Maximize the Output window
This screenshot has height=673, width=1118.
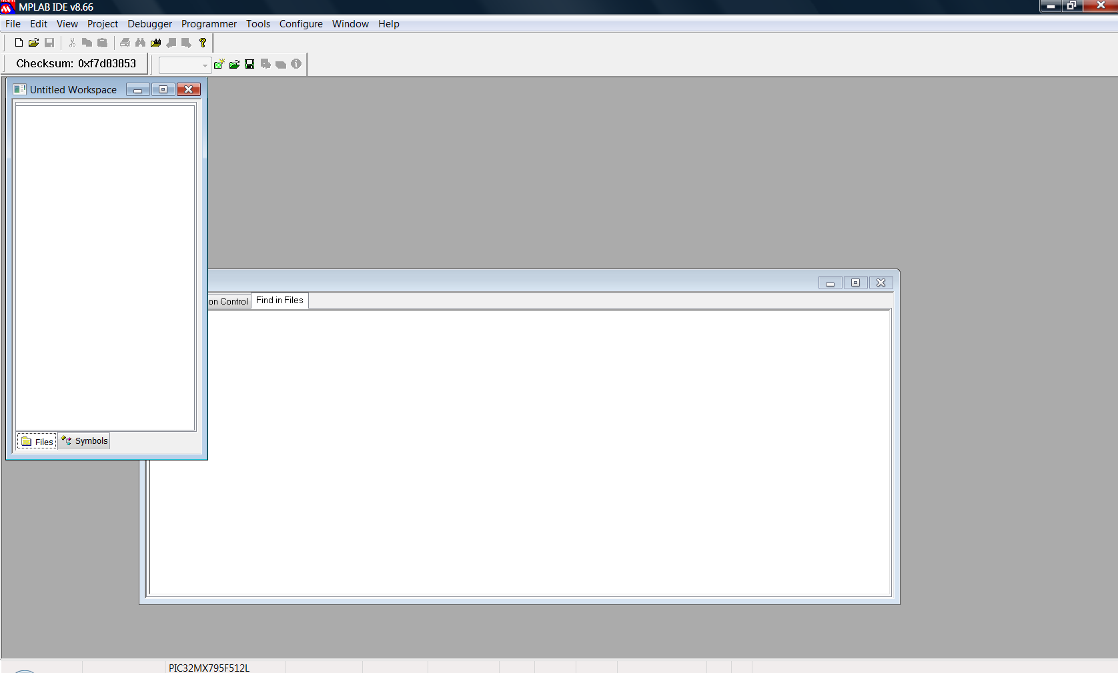(855, 283)
